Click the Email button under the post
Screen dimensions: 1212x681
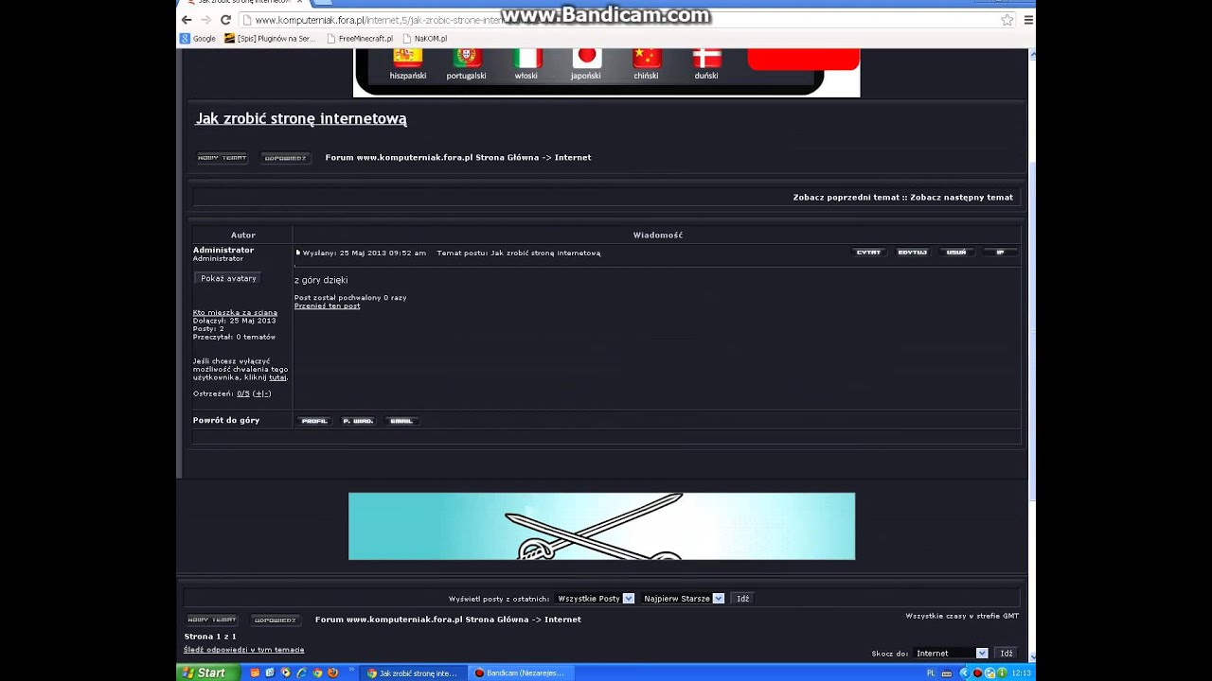[x=401, y=421]
